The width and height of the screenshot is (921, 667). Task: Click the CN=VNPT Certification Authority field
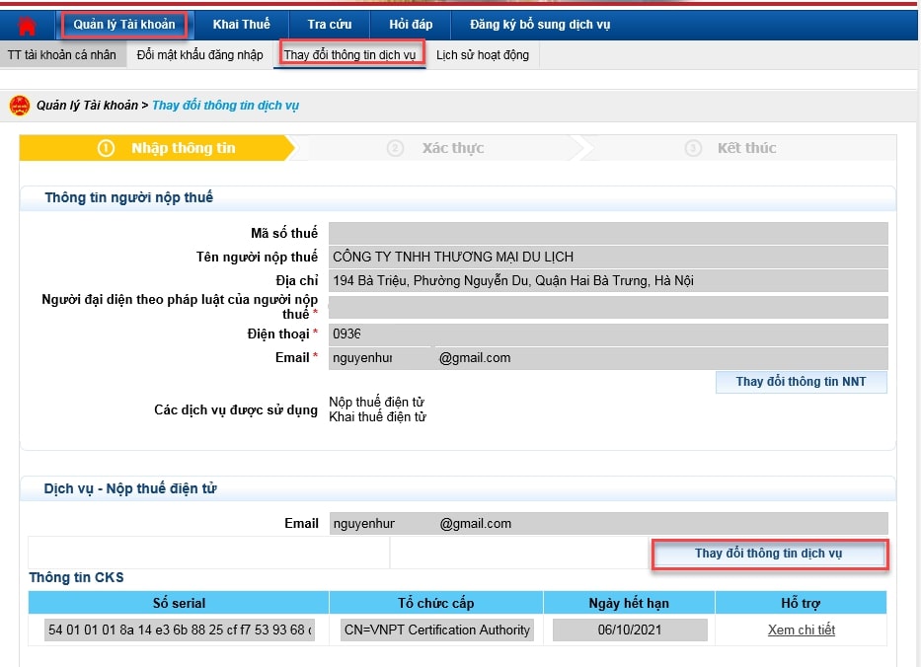click(x=437, y=630)
